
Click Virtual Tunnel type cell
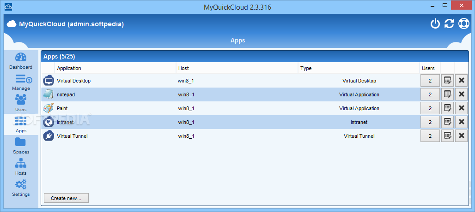point(359,136)
